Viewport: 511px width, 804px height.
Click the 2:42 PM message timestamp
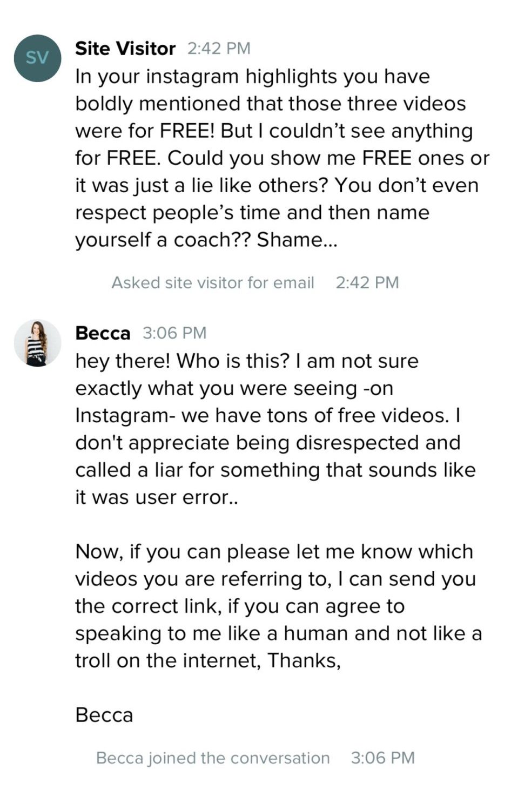(219, 49)
